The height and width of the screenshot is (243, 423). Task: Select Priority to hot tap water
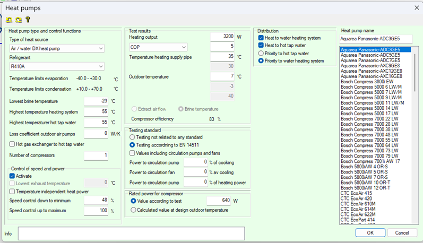point(261,53)
